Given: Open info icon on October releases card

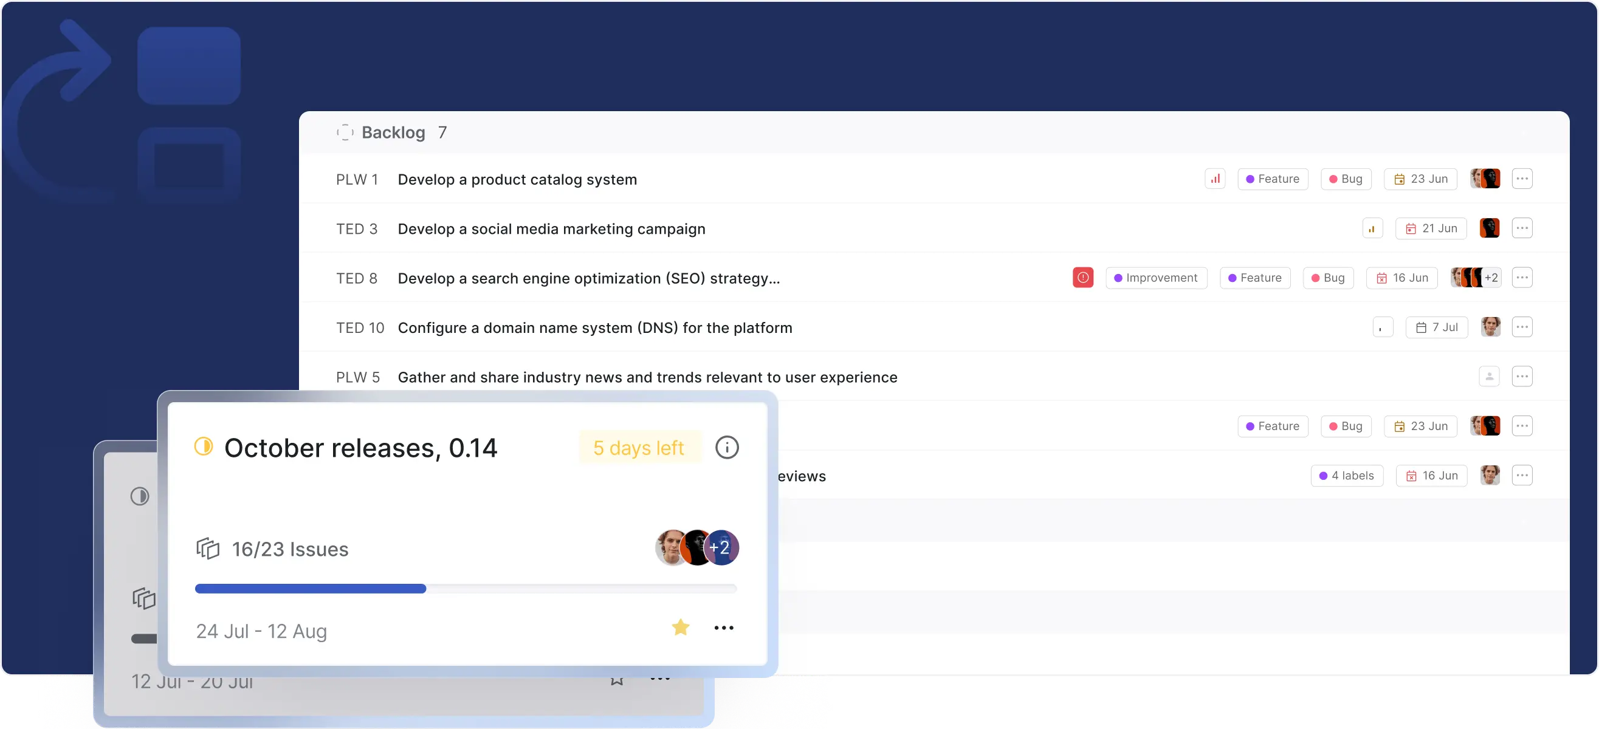Looking at the screenshot, I should pyautogui.click(x=727, y=447).
